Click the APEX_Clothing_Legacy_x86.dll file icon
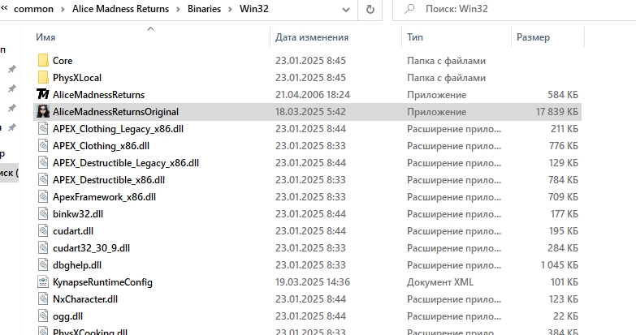 43,128
